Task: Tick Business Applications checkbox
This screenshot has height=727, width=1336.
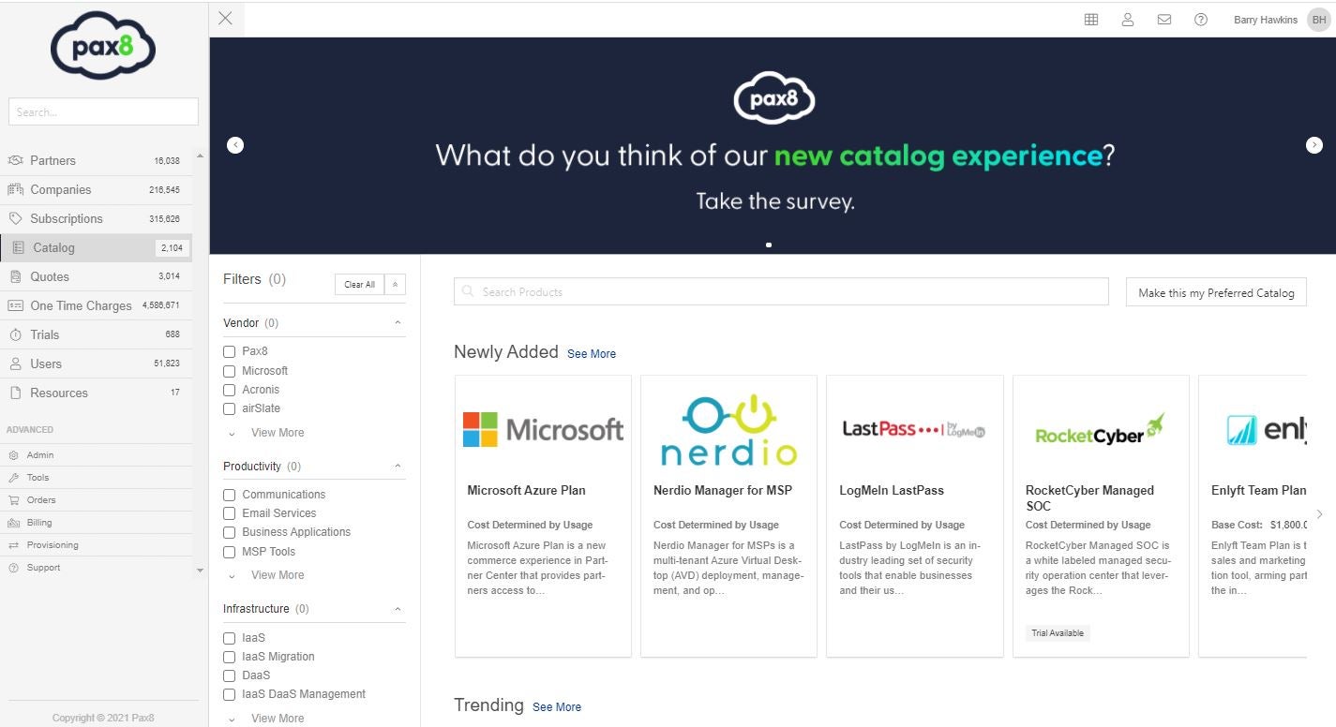Action: [x=229, y=532]
